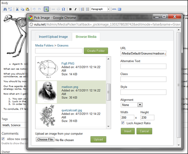Open Find/Replace tool in editor toolbar
Viewport: 188px width, 154px height.
point(10,9)
